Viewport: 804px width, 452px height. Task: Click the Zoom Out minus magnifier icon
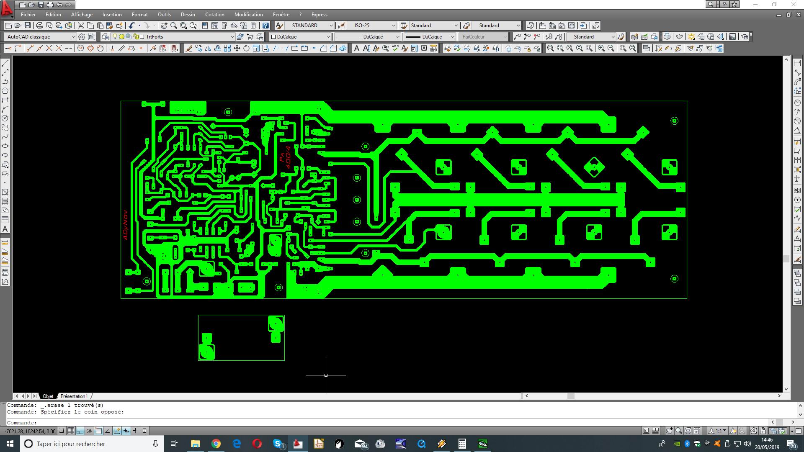611,49
